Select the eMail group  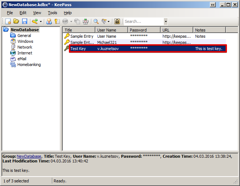[22, 59]
